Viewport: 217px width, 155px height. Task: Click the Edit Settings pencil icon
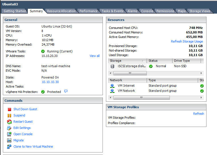click(9, 128)
